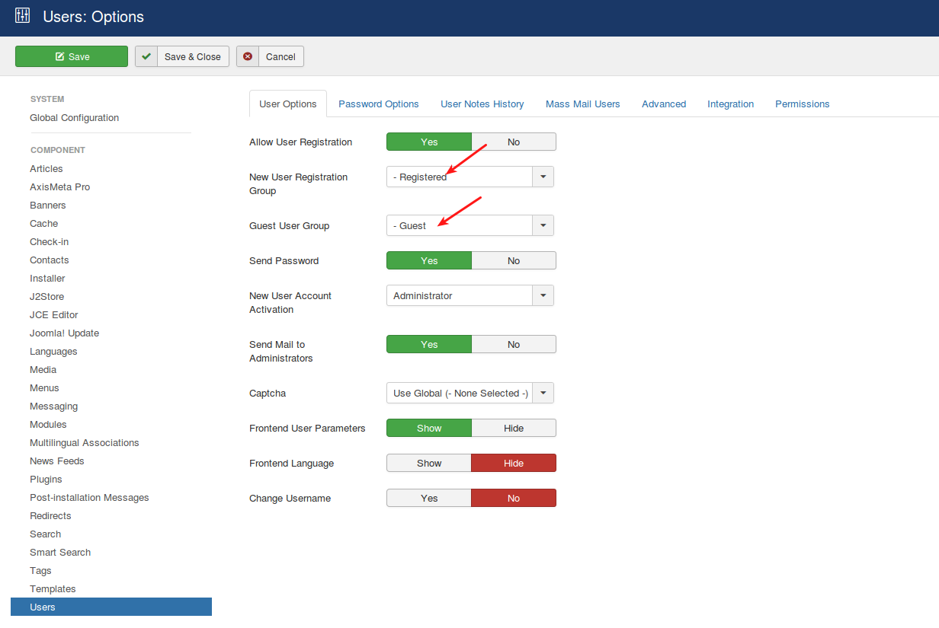Select Templates in the component sidebar

[53, 588]
